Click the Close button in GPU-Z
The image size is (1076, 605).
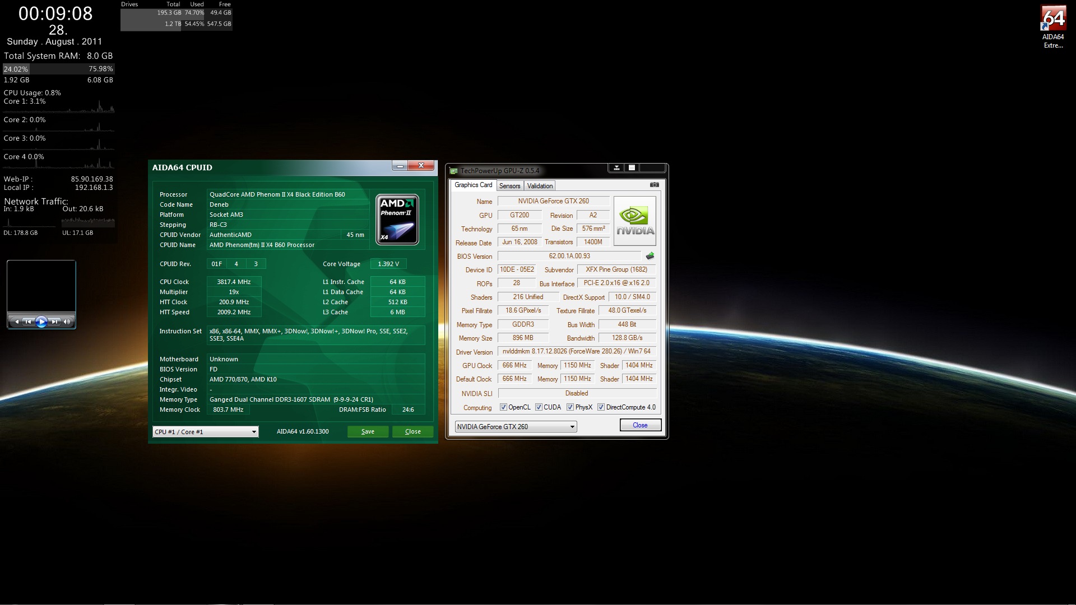pyautogui.click(x=640, y=425)
